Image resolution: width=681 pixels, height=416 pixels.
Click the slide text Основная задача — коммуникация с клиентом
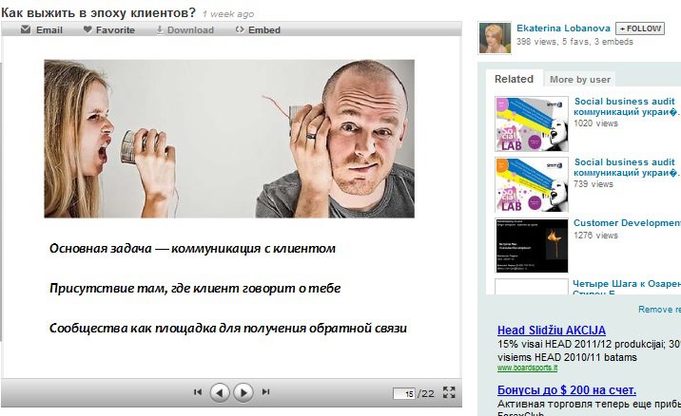tap(192, 249)
